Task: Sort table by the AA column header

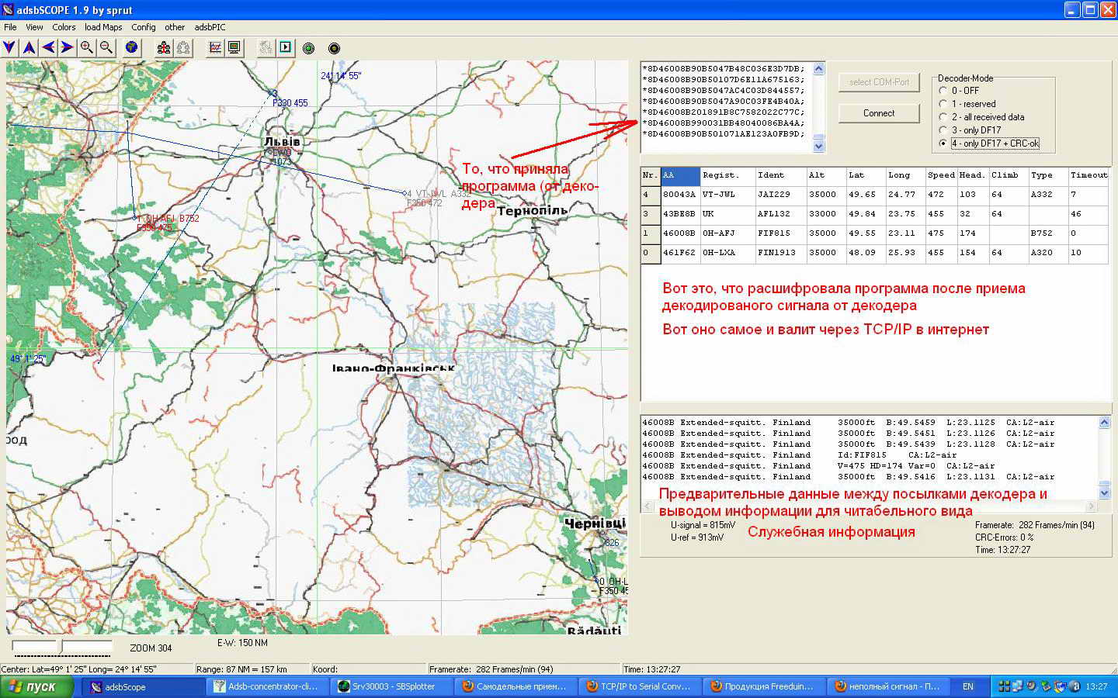Action: point(680,176)
